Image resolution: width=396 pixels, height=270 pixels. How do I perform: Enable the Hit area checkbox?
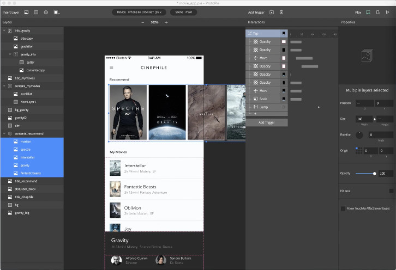[391, 191]
